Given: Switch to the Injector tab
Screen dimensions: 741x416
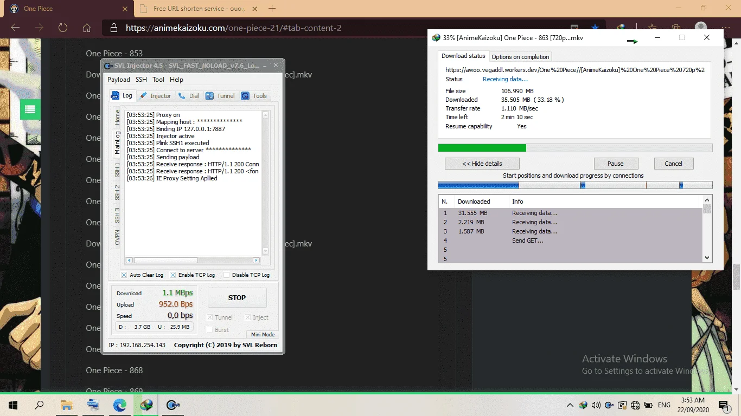Looking at the screenshot, I should click(x=155, y=96).
